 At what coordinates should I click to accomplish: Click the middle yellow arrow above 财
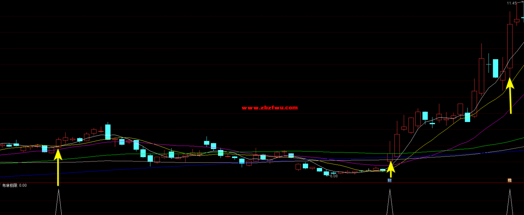coord(391,169)
